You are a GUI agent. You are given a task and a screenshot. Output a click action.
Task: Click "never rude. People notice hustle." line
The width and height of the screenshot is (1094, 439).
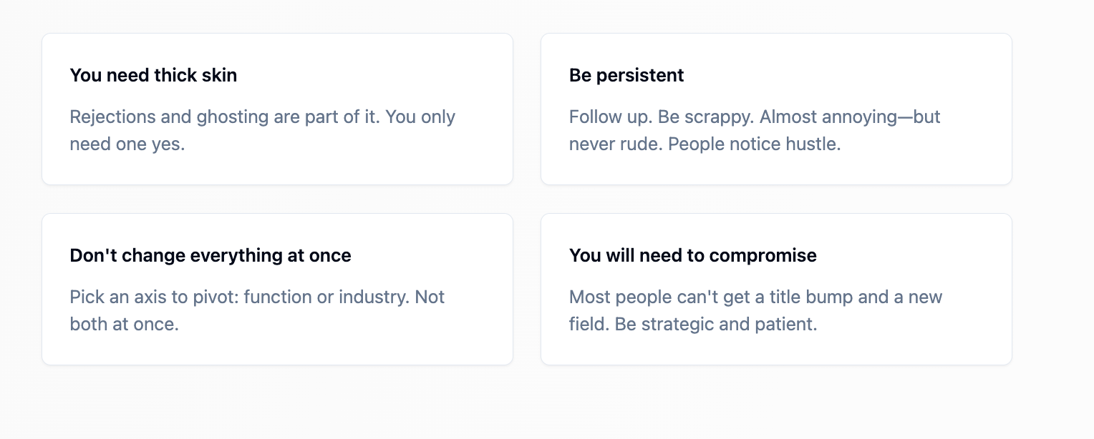click(705, 144)
